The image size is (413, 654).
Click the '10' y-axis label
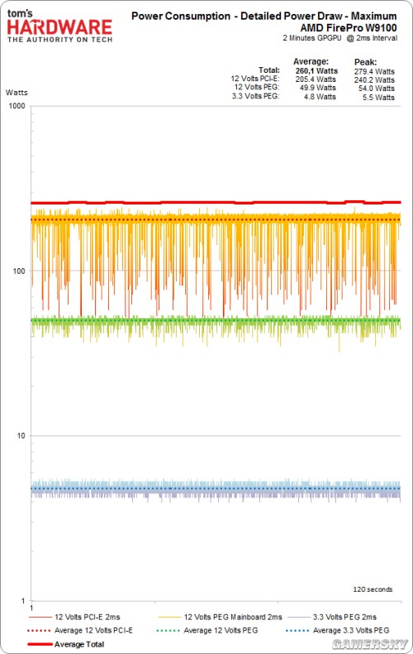coord(21,435)
